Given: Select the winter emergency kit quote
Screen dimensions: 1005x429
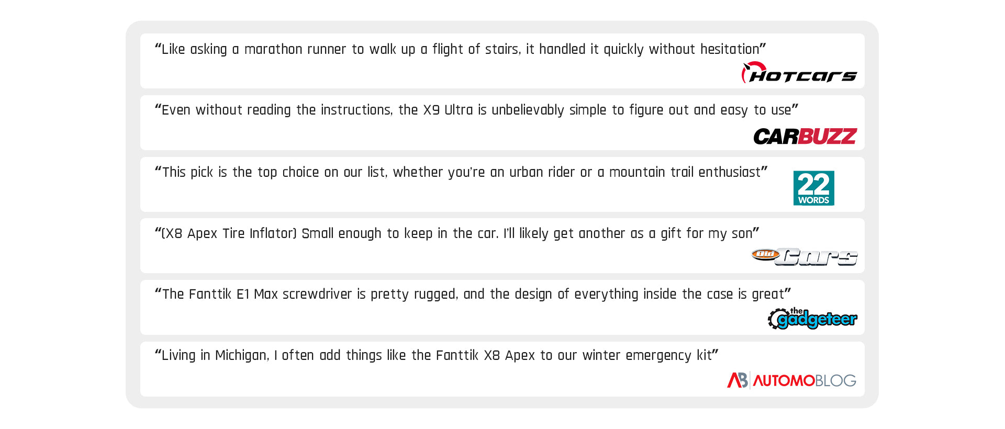Looking at the screenshot, I should pos(437,355).
